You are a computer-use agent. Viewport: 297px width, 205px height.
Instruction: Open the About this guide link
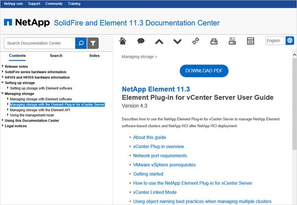pos(150,137)
